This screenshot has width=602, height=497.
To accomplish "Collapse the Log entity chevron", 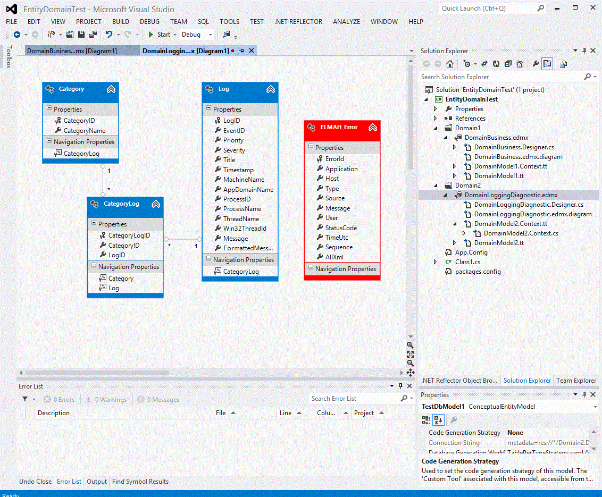I will (271, 89).
